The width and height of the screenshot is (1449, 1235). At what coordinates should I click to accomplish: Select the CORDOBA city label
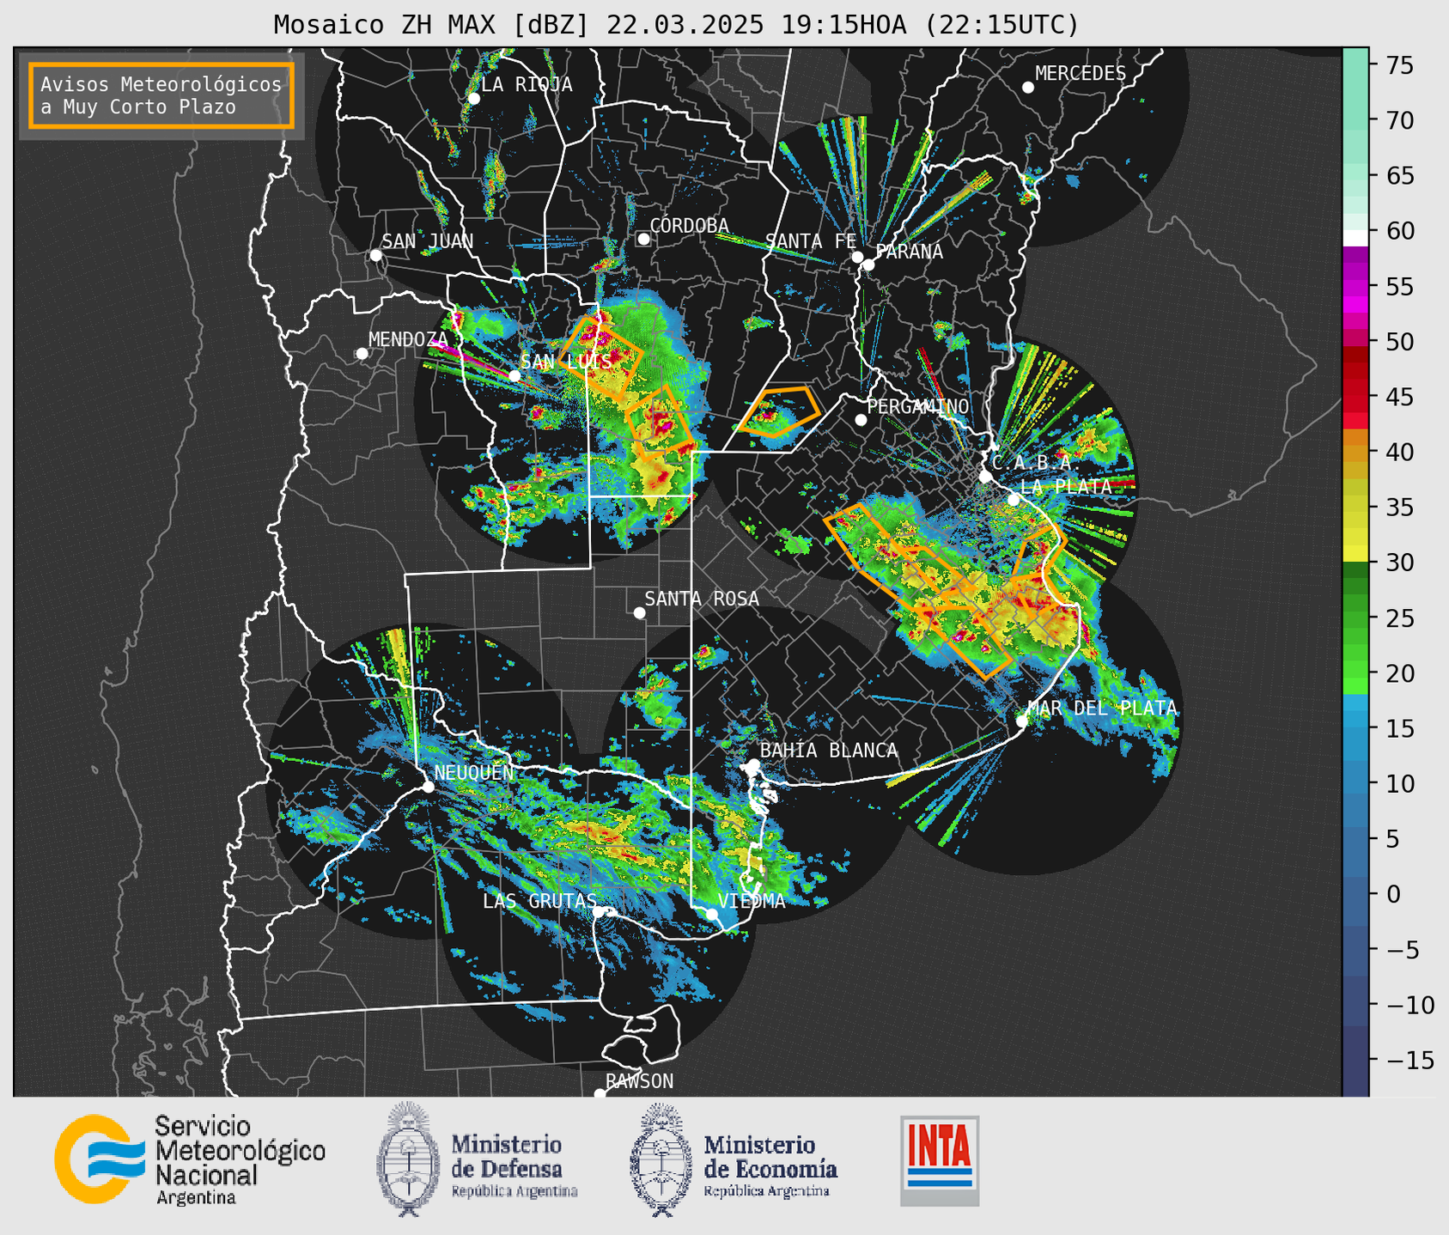coord(689,226)
